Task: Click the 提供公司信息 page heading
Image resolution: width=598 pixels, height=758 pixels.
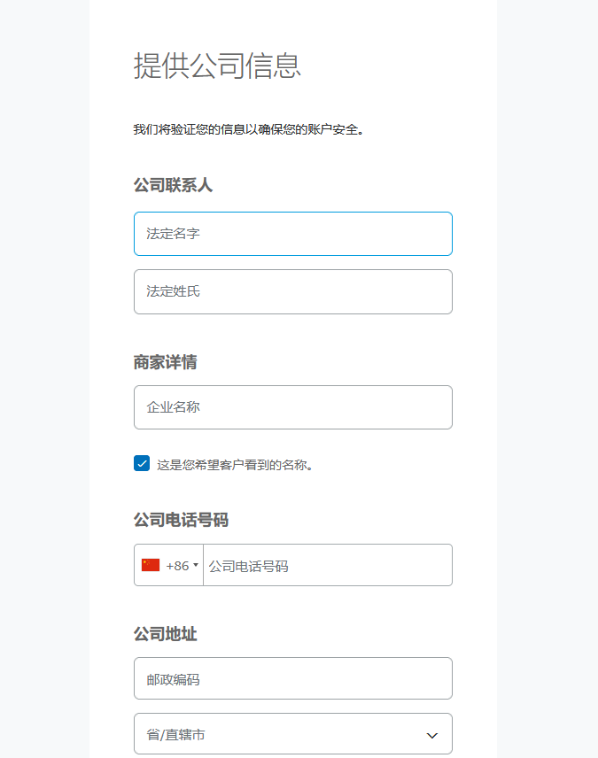Action: [x=217, y=66]
